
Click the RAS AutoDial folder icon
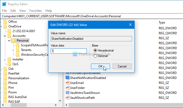tap(5, 97)
